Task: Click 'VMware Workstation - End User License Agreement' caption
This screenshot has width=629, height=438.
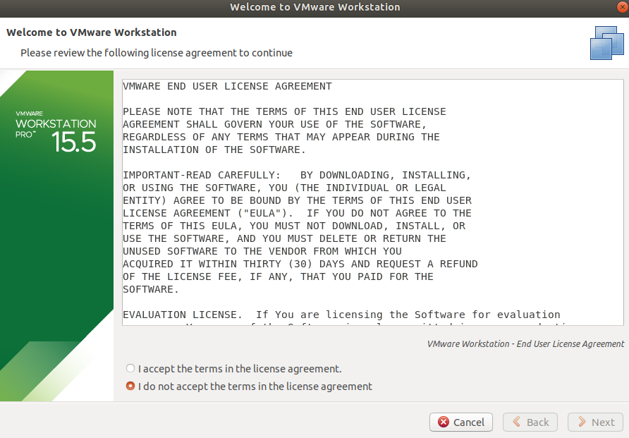Action: click(525, 343)
